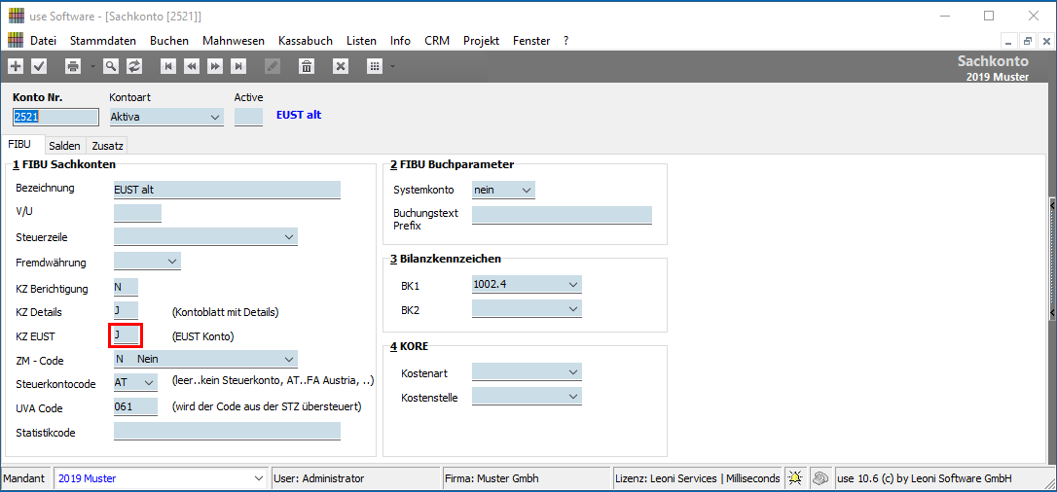The image size is (1057, 492).
Task: Click the Konto Nr. field with 2521
Action: (55, 117)
